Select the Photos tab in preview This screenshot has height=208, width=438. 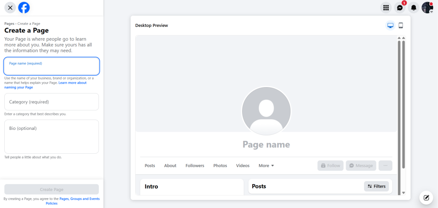(x=220, y=166)
